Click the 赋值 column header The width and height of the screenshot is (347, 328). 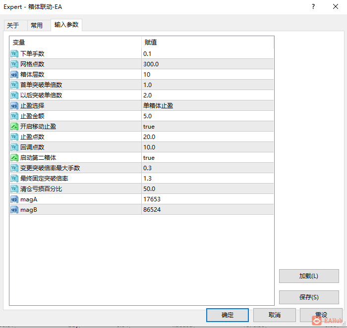click(x=208, y=42)
